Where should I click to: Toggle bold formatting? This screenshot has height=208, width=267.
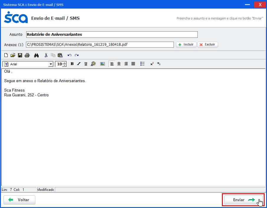click(72, 64)
